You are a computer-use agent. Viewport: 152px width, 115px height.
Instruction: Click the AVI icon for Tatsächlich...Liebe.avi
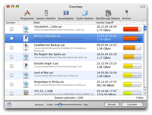26,29
